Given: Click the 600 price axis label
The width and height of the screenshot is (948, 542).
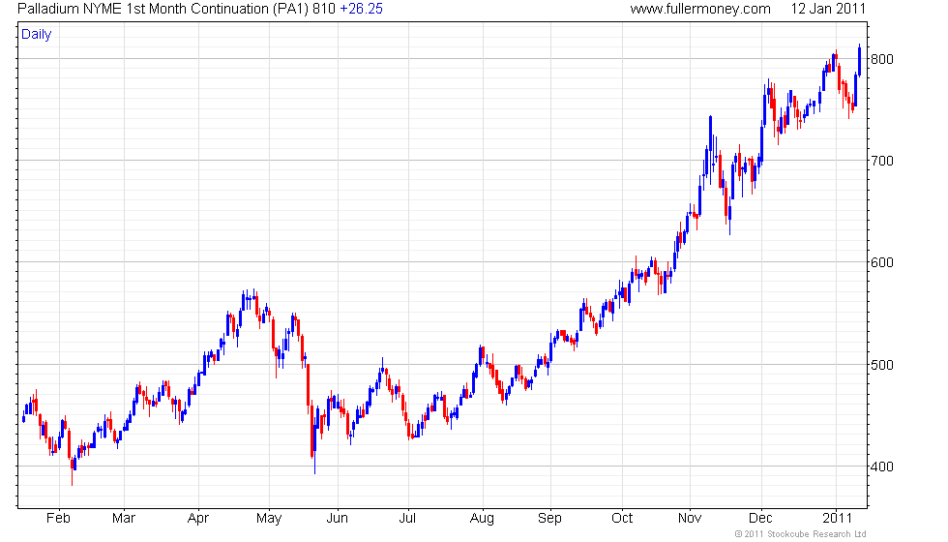Looking at the screenshot, I should (x=881, y=262).
